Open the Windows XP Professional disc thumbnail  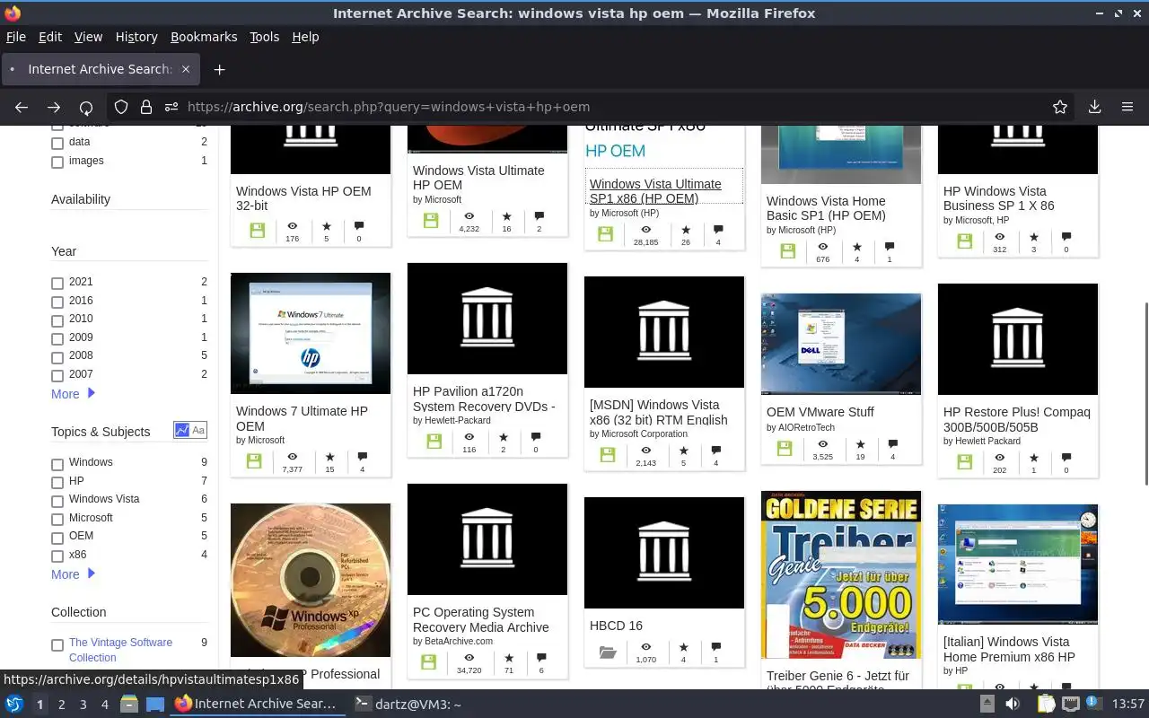(311, 580)
